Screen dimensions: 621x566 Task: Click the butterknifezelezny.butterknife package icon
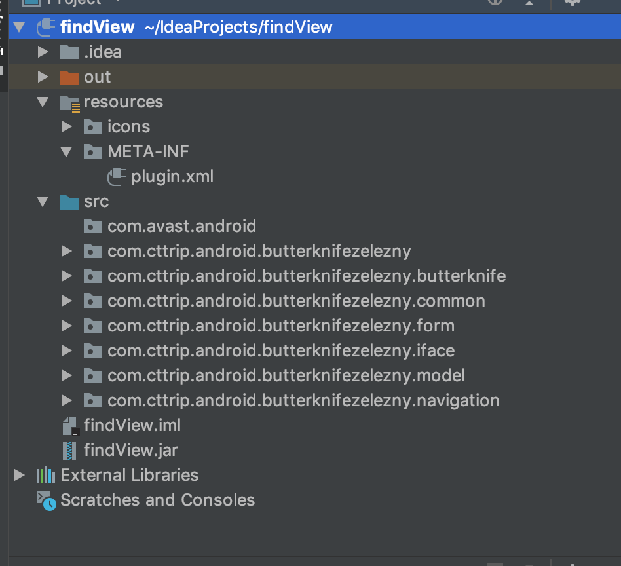point(93,276)
